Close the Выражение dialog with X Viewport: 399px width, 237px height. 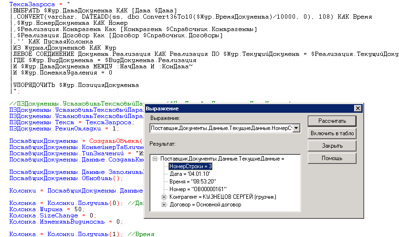click(356, 108)
